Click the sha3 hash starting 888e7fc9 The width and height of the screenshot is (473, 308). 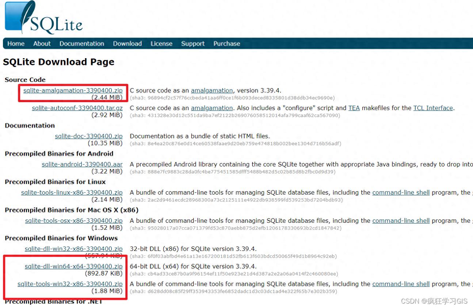(x=233, y=172)
